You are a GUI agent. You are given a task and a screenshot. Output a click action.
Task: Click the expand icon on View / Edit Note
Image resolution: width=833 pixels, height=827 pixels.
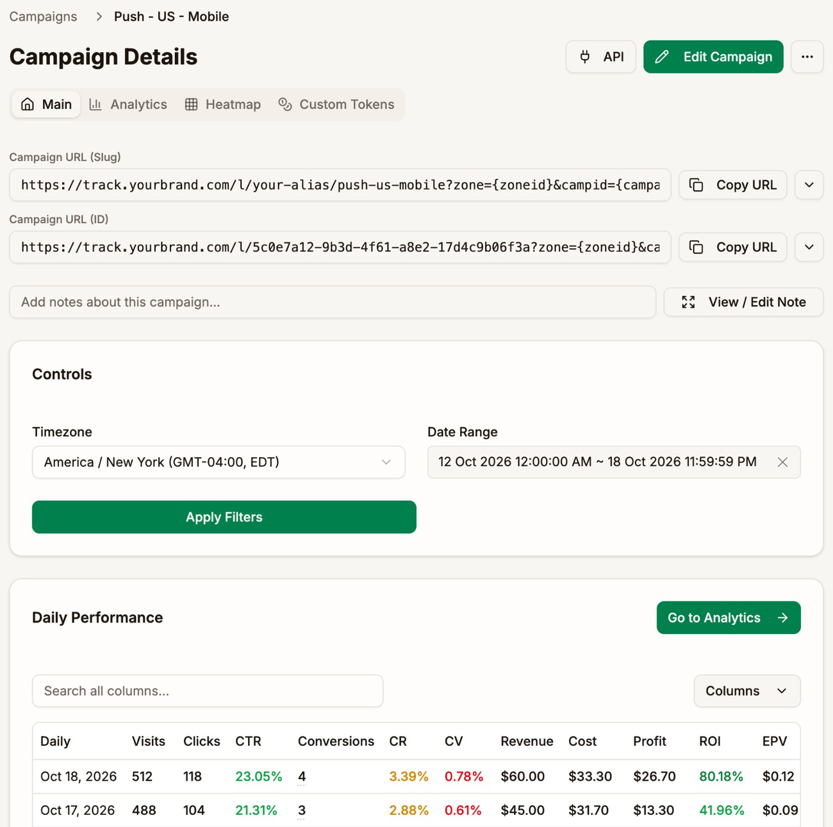point(688,302)
